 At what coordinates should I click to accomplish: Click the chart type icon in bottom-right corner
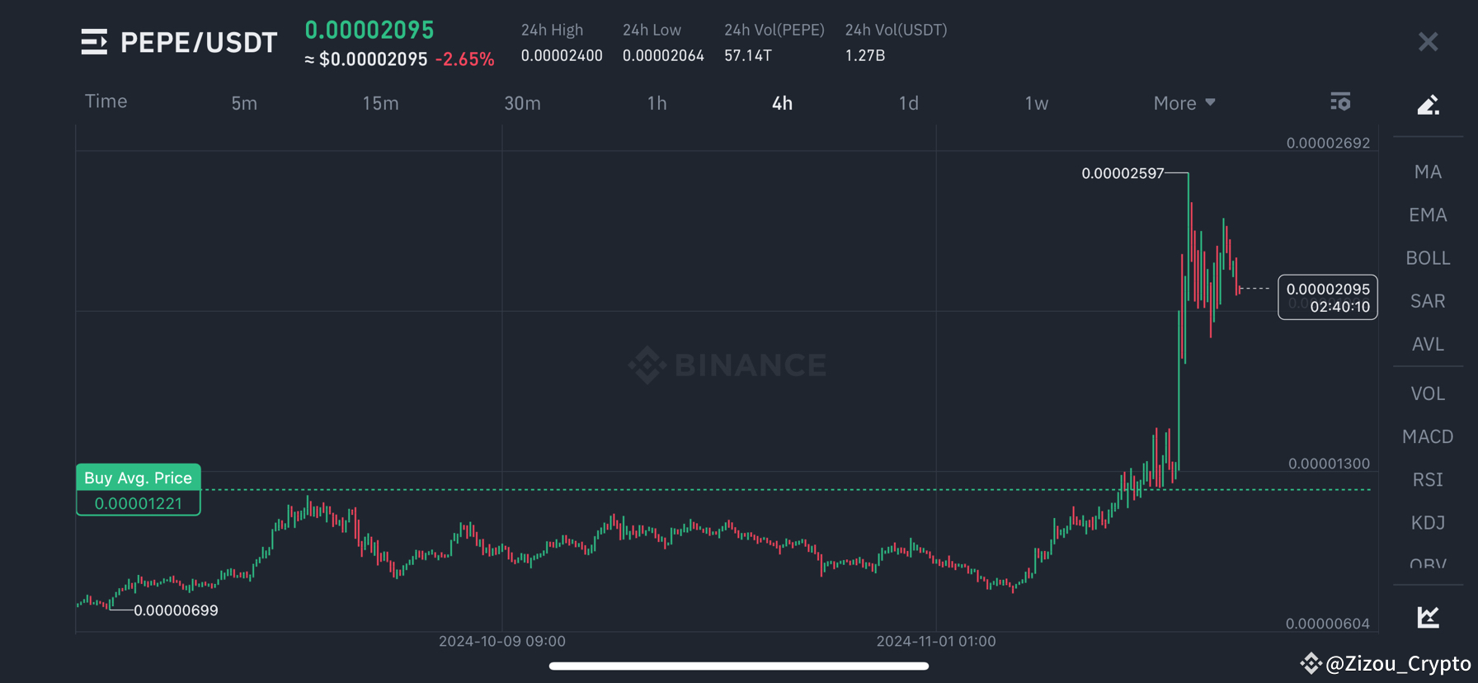(1428, 615)
